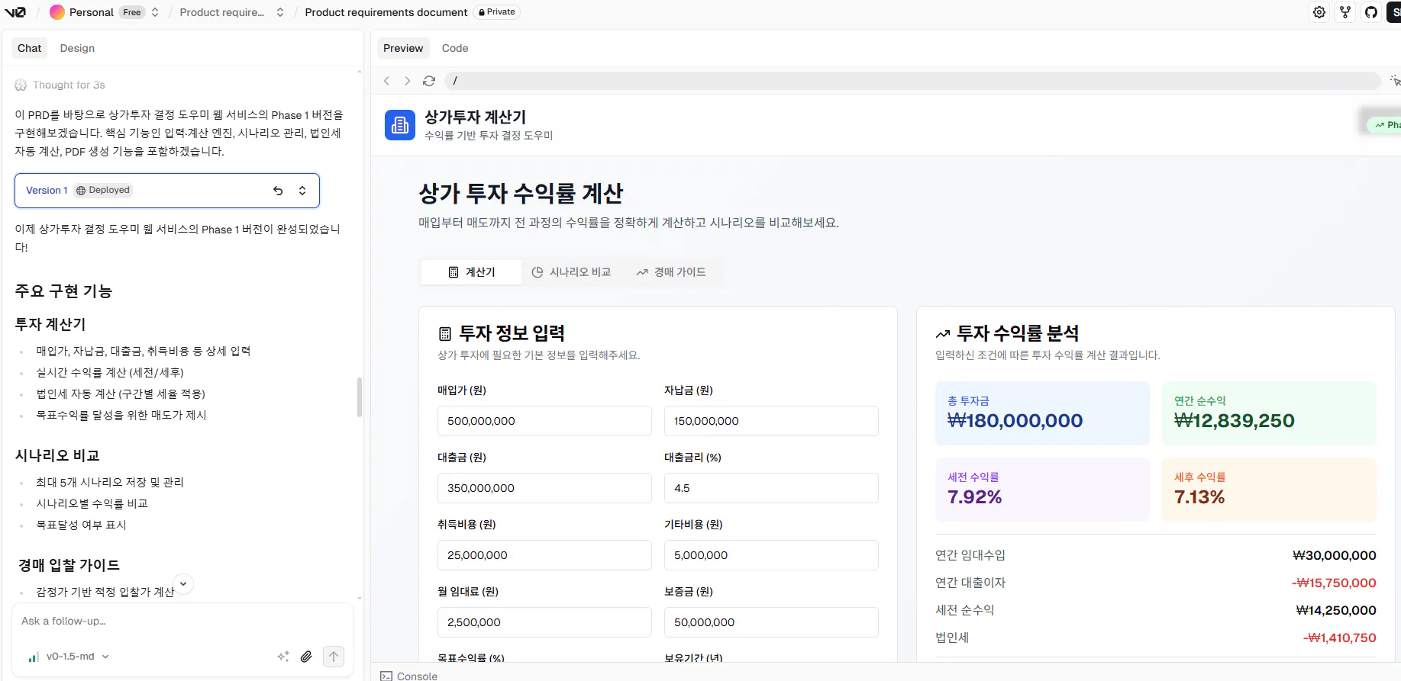Open the v0-1.5-md model dropdown
Image resolution: width=1401 pixels, height=681 pixels.
(69, 657)
